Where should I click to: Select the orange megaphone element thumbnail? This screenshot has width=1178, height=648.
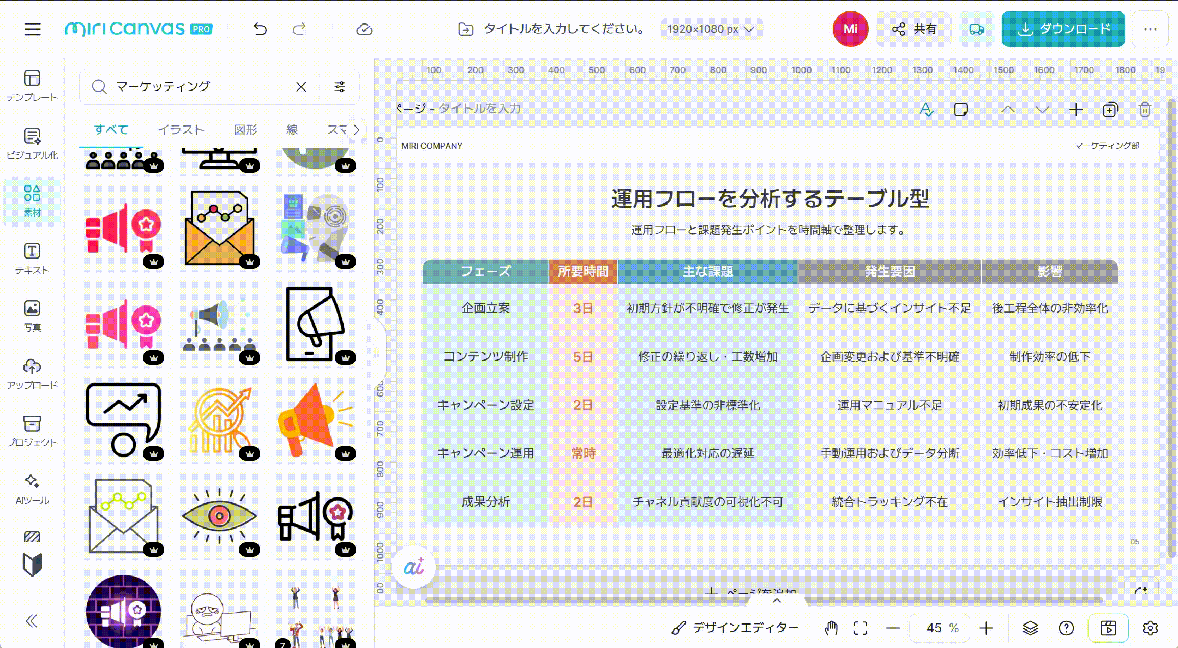[x=315, y=420]
